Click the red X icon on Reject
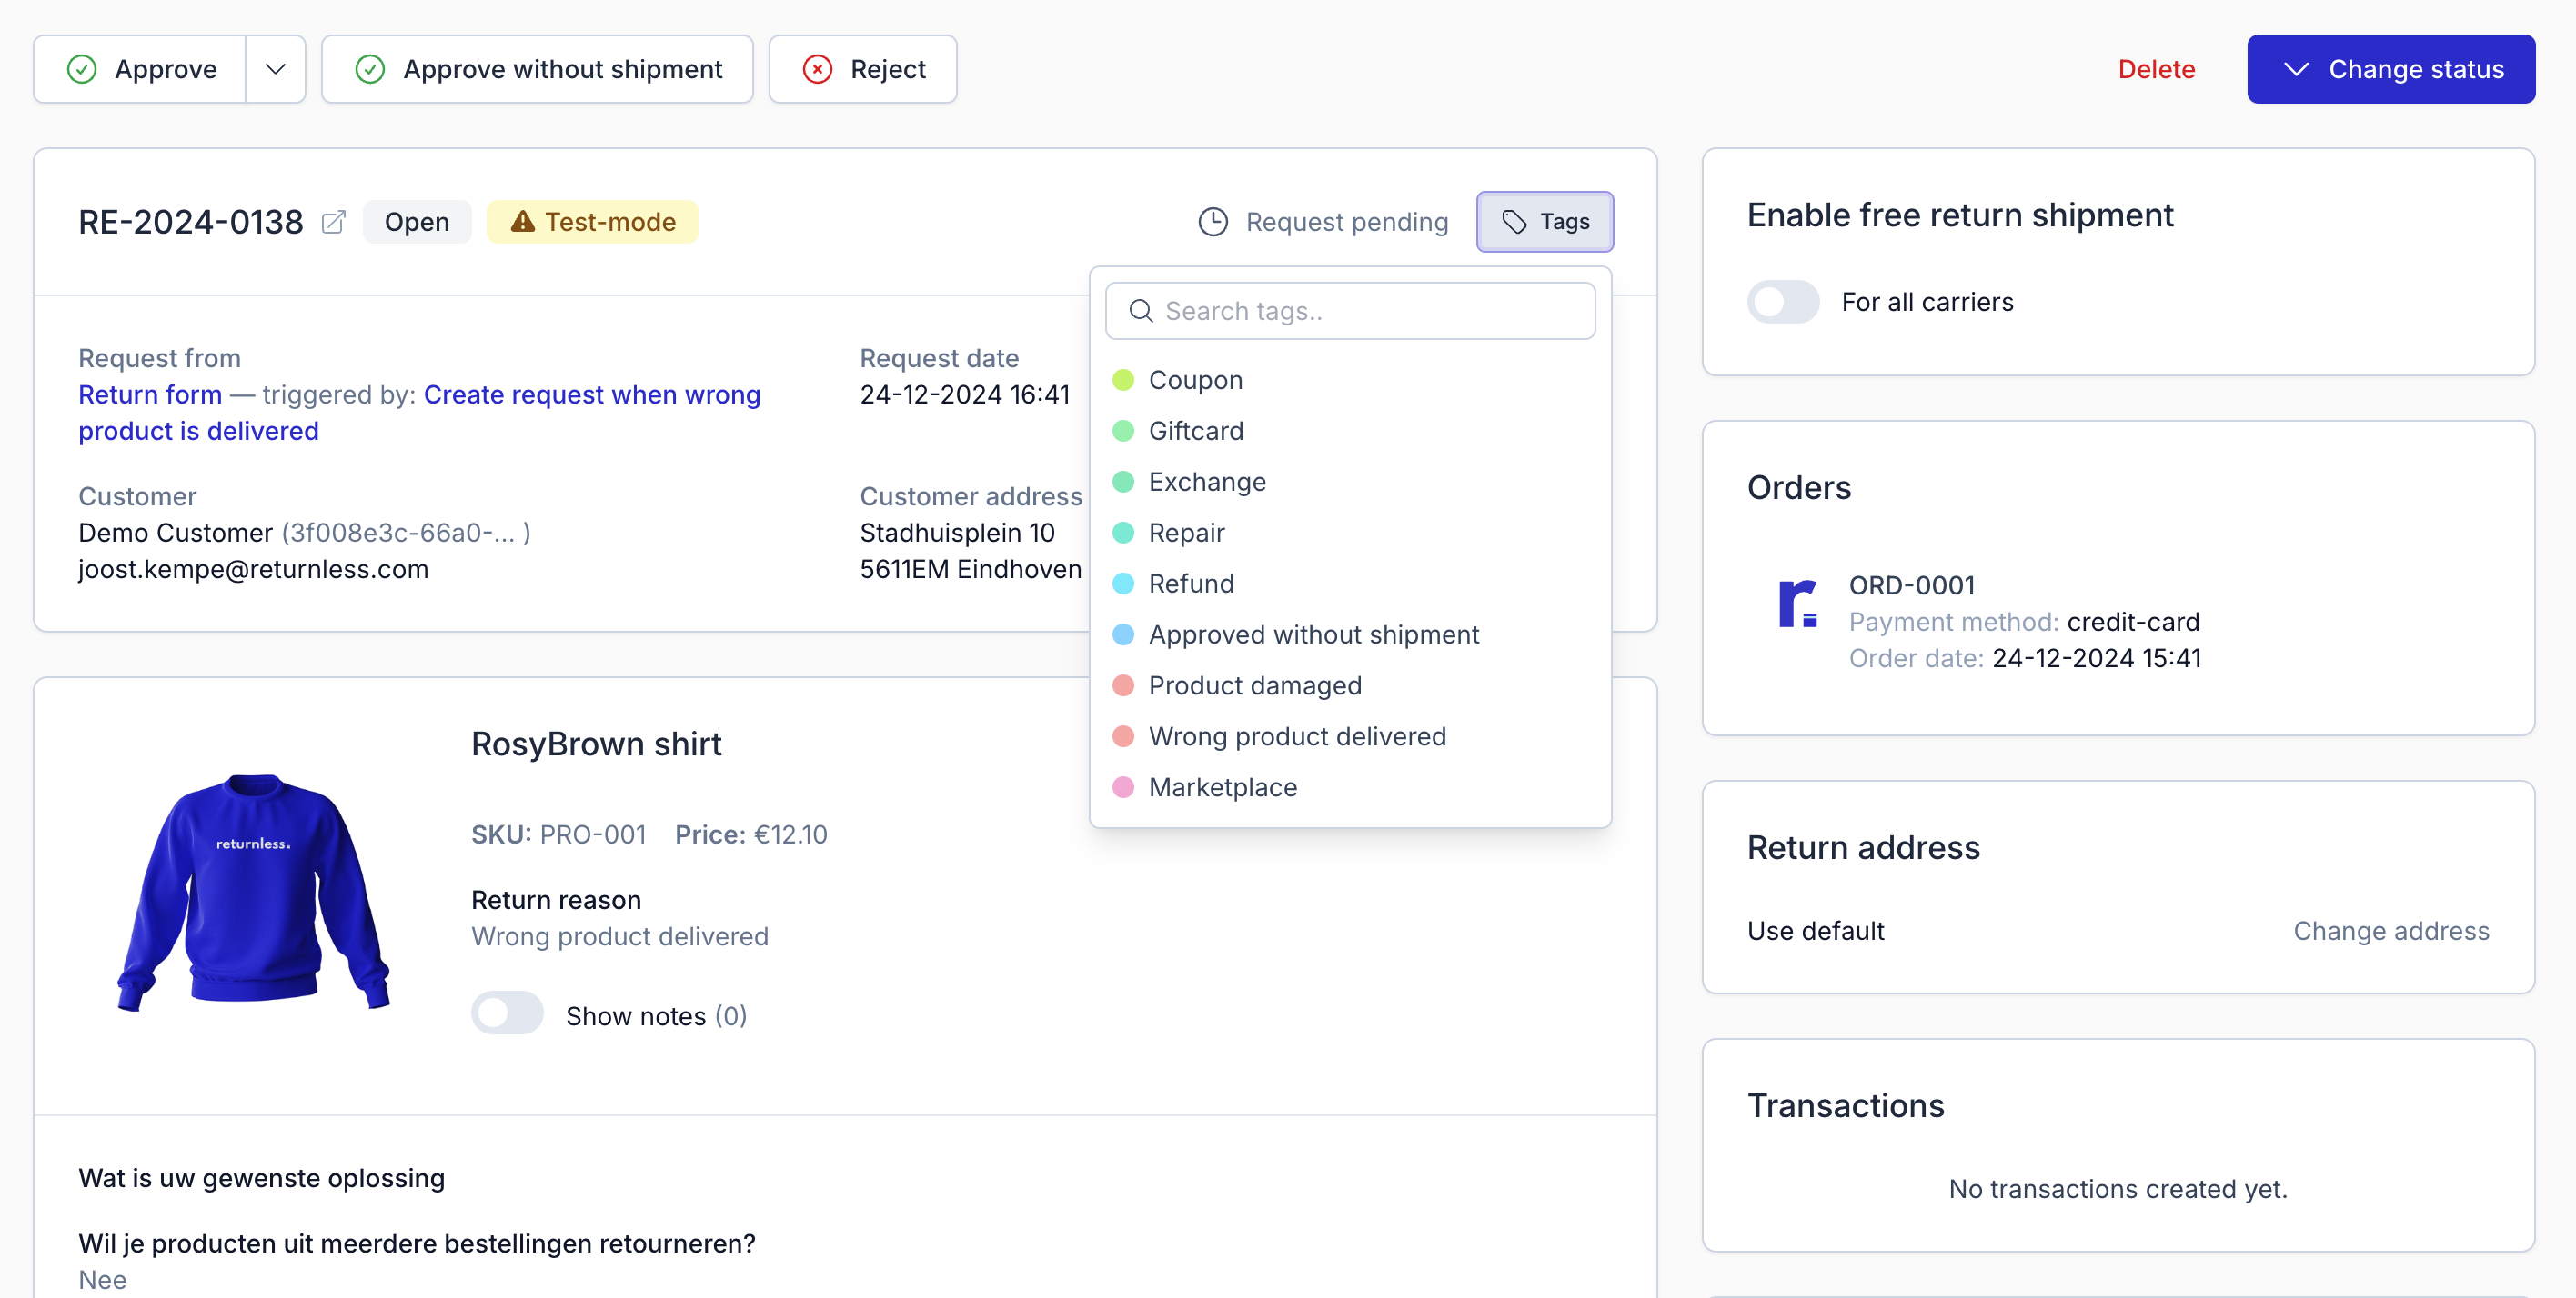Screen dimensions: 2576x1298 [x=817, y=69]
